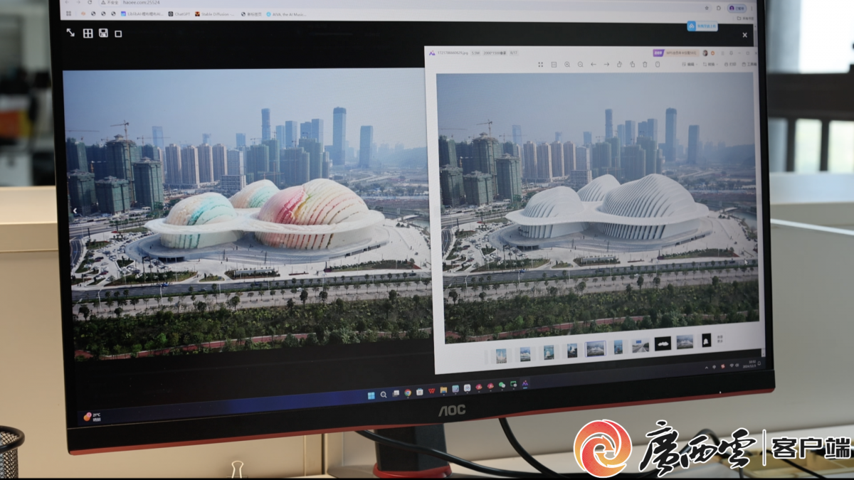Click the user avatar in the image viewer title bar
854x480 pixels.
705,53
